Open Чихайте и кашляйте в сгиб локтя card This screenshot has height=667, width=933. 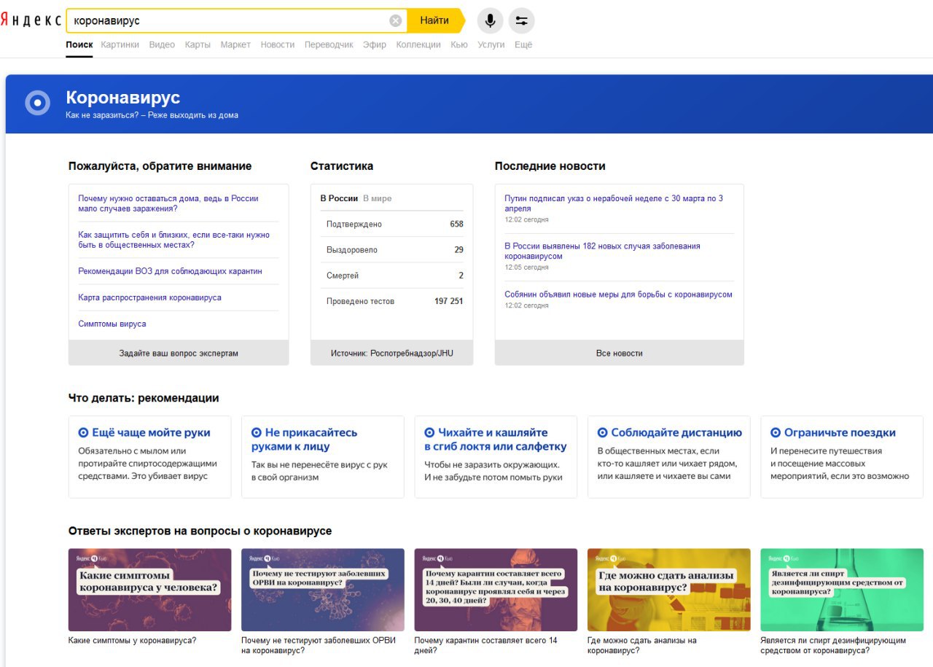tap(496, 457)
